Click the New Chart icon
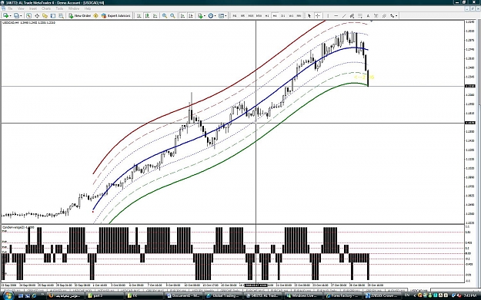The height and width of the screenshot is (300, 481). (5, 15)
